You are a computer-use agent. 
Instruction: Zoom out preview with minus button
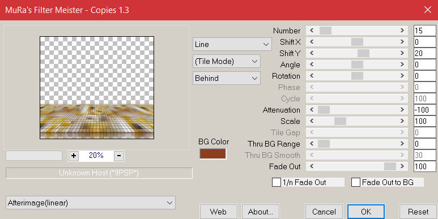point(119,156)
